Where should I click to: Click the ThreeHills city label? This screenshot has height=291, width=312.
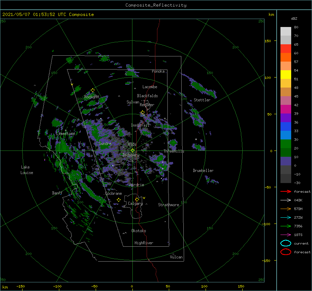tap(174, 151)
